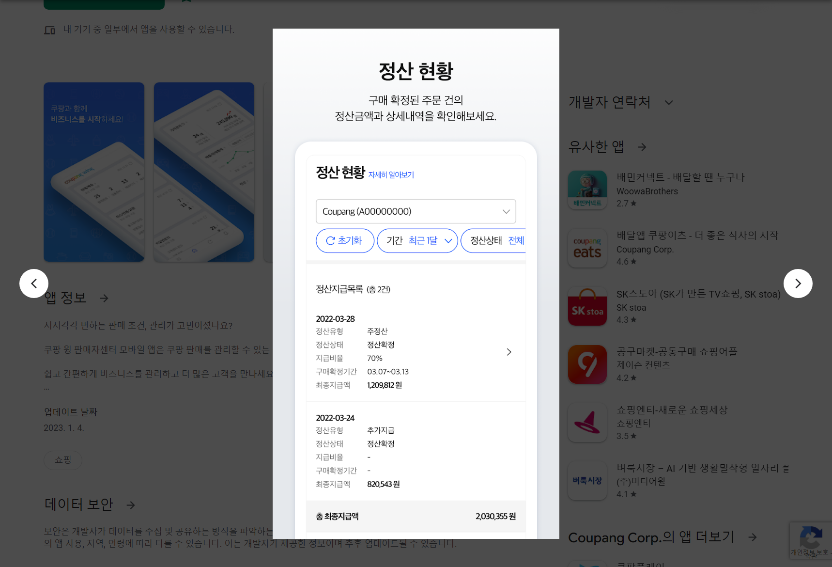
Task: Select the 쿠팡이츠 (coupang eats) app icon
Action: 587,248
